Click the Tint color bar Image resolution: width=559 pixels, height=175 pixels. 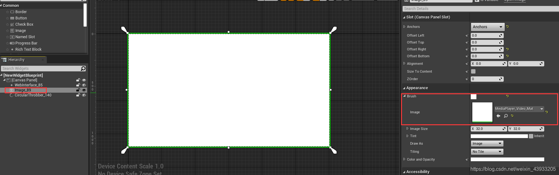499,136
